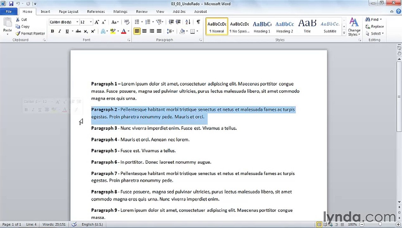402x228 pixels.
Task: Toggle Superscript formatting
Action: tap(93, 31)
